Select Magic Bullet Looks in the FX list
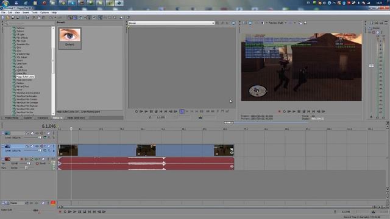The width and height of the screenshot is (390, 219). 25,77
